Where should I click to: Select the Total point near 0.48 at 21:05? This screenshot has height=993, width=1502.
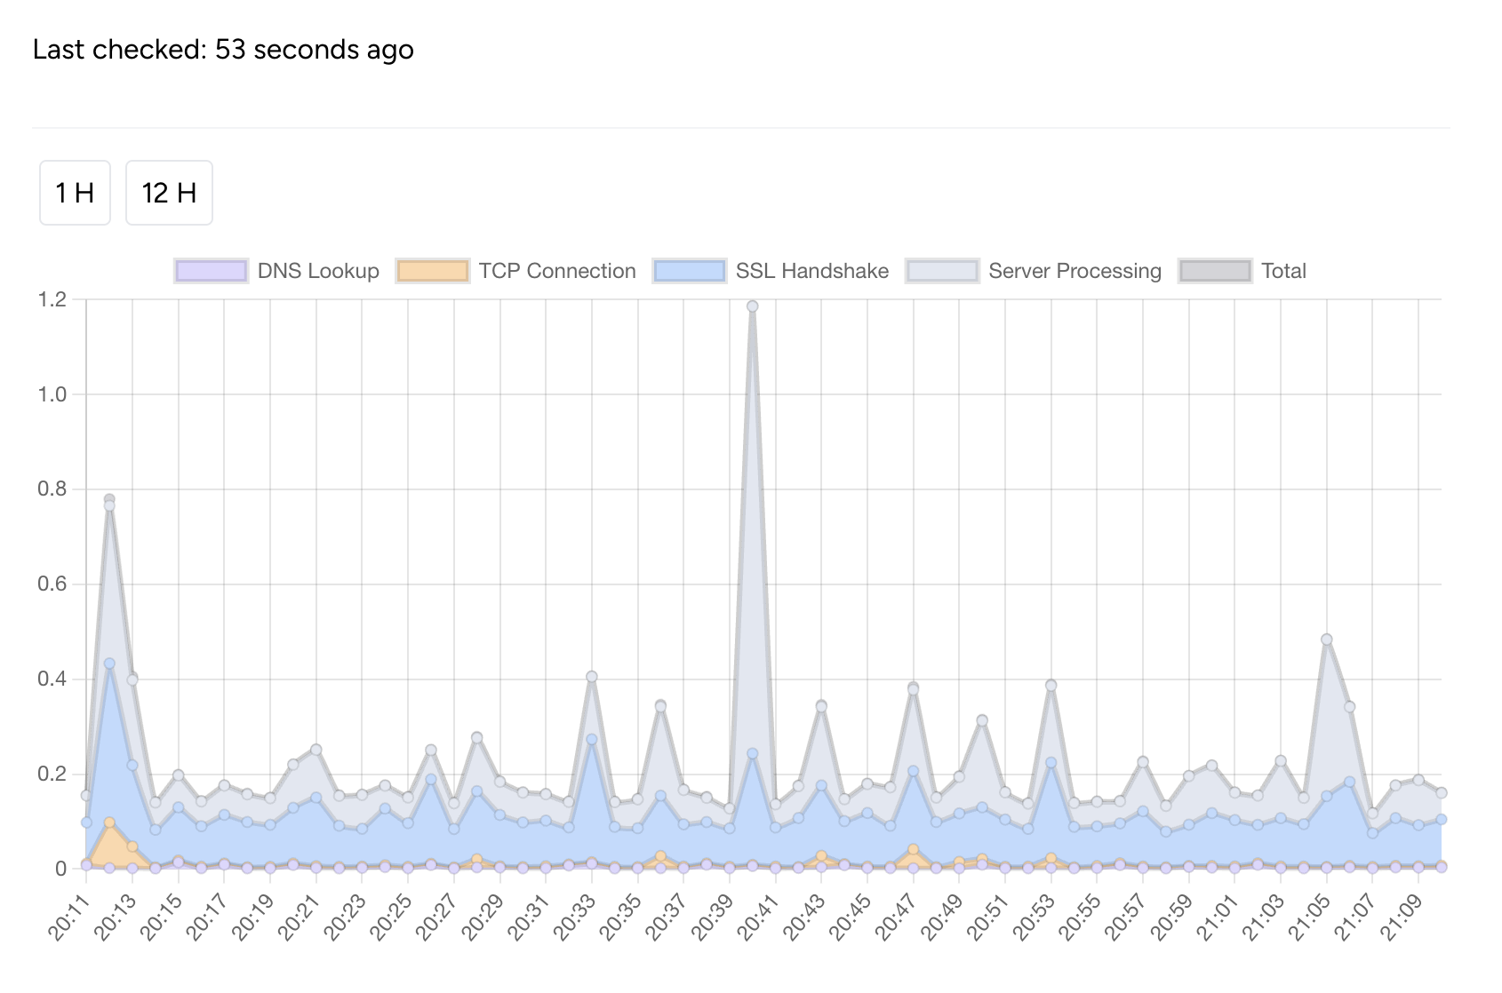point(1327,639)
